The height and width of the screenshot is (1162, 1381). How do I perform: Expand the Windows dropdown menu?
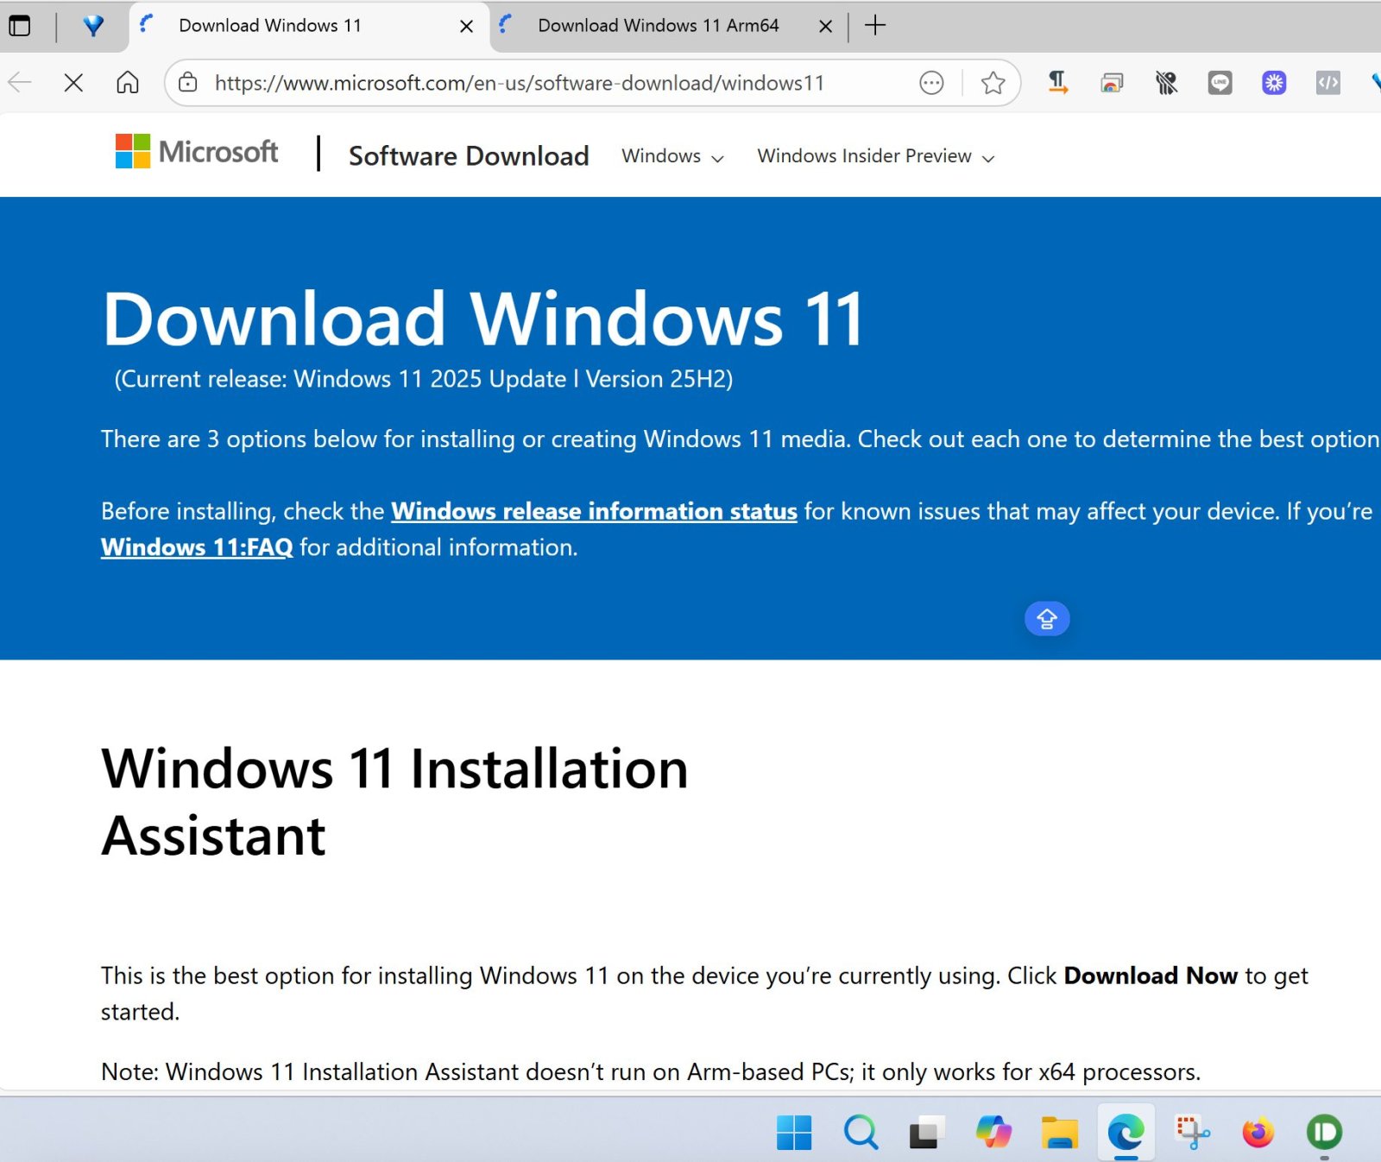pyautogui.click(x=672, y=156)
